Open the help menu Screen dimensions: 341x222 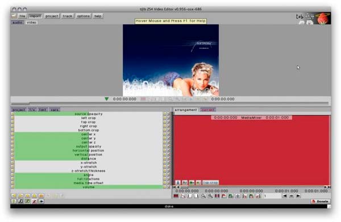[x=98, y=16]
